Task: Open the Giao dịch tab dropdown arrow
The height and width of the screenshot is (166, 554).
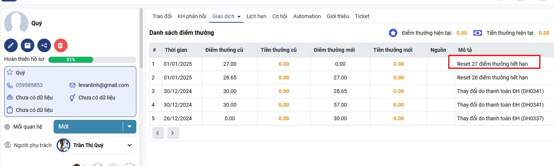Action: click(239, 17)
